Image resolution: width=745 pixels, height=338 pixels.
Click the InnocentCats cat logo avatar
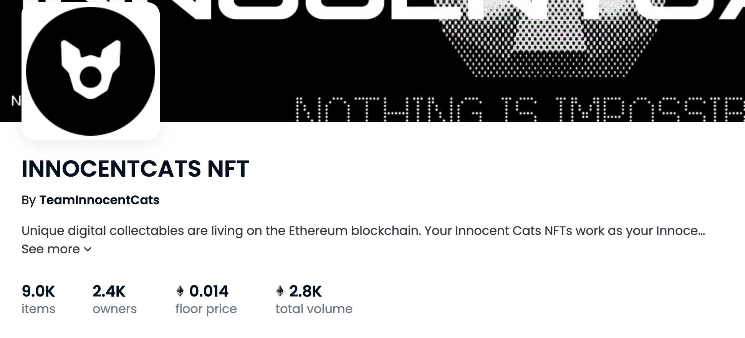[91, 71]
